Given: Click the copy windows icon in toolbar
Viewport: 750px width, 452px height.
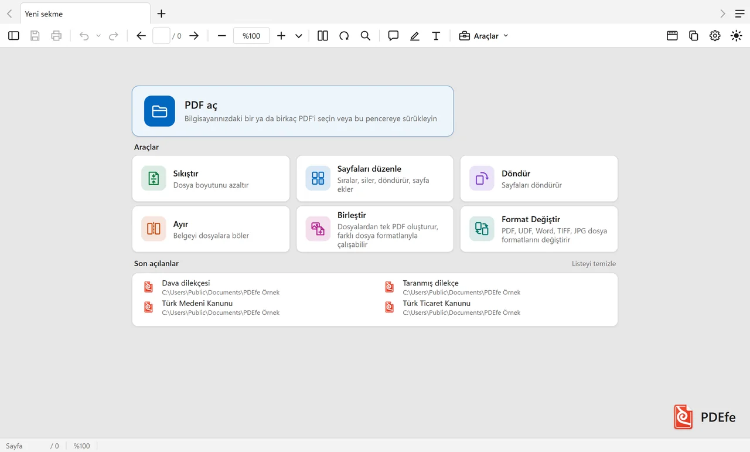Looking at the screenshot, I should pyautogui.click(x=693, y=36).
